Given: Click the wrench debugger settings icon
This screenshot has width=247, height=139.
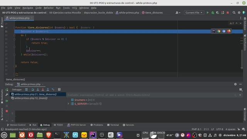Looking at the screenshot, I should point(7,95).
